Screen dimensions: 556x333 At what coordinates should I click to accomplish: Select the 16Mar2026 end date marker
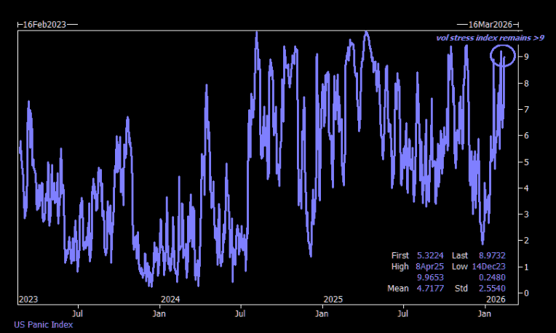488,24
